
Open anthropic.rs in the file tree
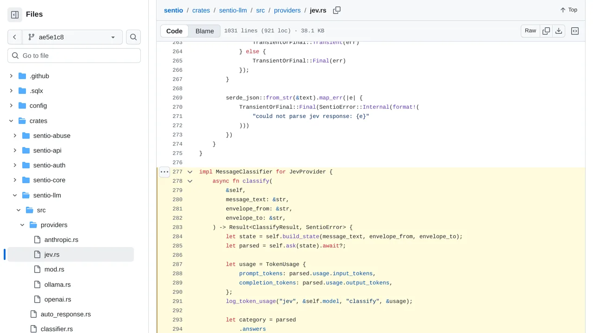click(61, 240)
